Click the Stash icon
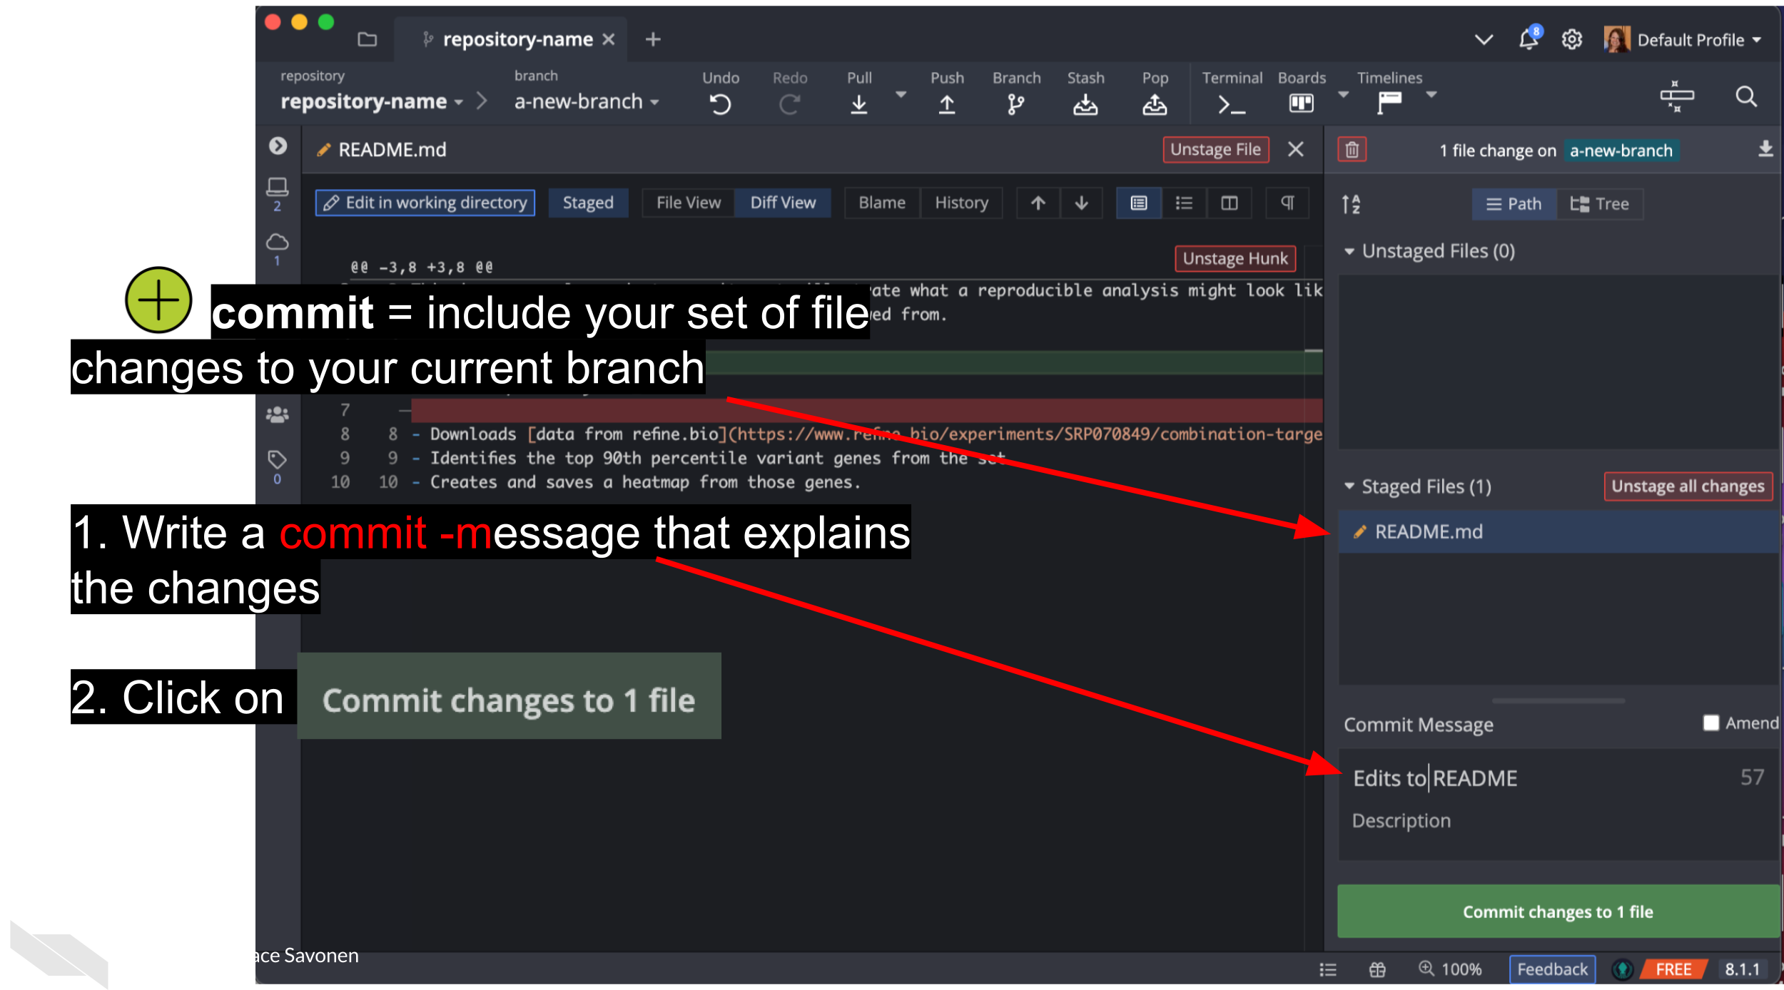The image size is (1784, 990). pyautogui.click(x=1085, y=105)
